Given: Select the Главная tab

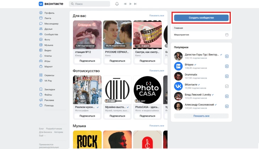Looking at the screenshot, I should coord(201,28).
